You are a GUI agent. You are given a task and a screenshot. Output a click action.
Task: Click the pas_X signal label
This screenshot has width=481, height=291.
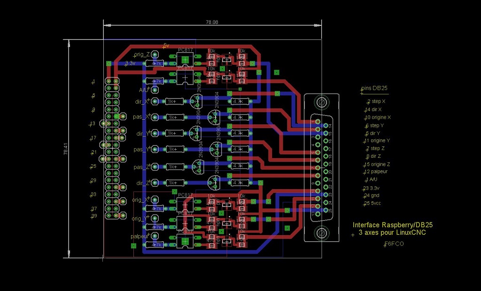[140, 117]
